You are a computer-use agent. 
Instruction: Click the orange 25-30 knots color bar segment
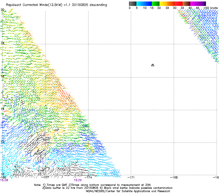(x=171, y=4)
